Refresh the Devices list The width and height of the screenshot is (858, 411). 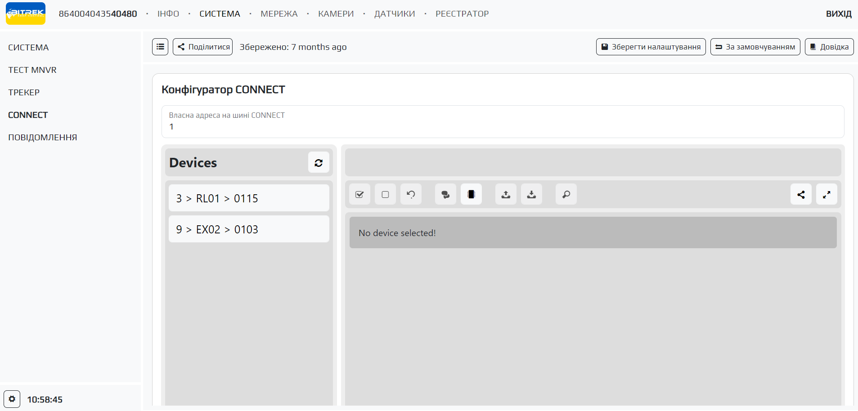pos(319,163)
